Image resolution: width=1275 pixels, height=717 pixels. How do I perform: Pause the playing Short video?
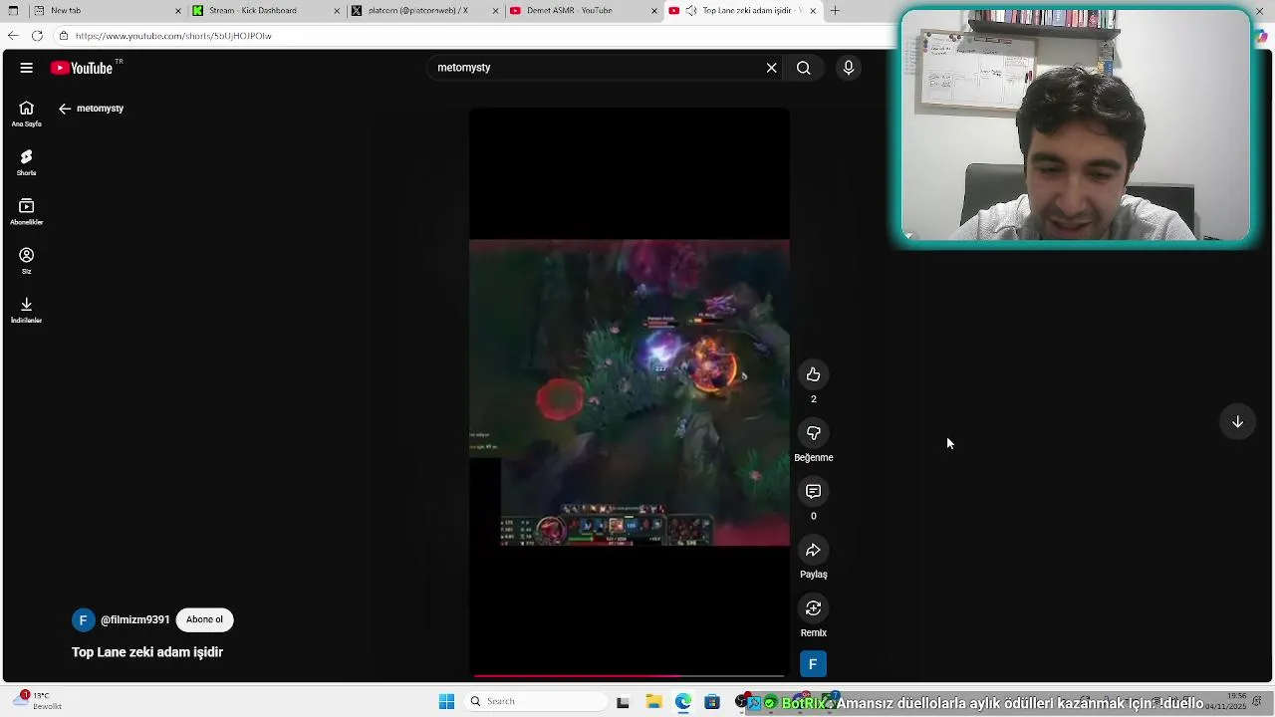click(630, 392)
